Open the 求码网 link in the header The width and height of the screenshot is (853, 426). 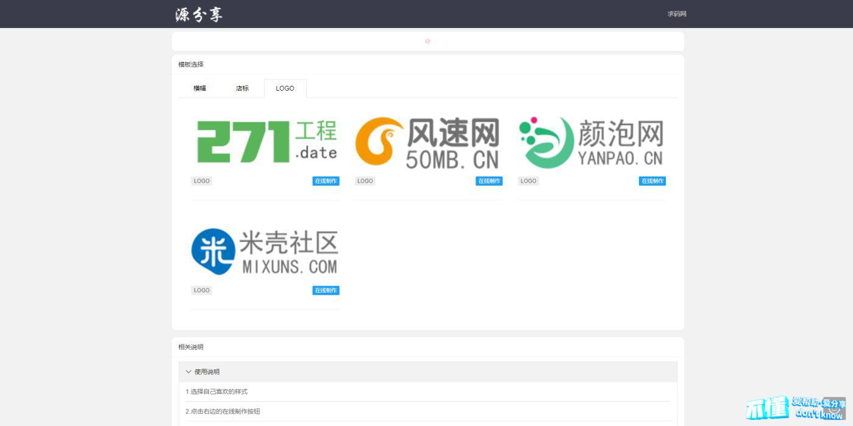pyautogui.click(x=677, y=14)
